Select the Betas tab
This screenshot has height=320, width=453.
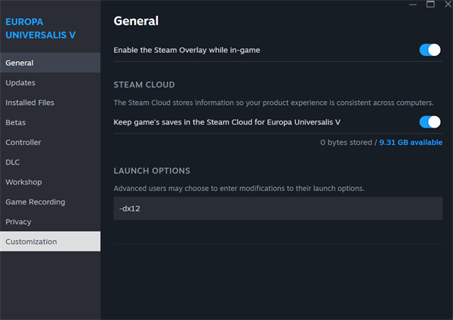(50, 122)
